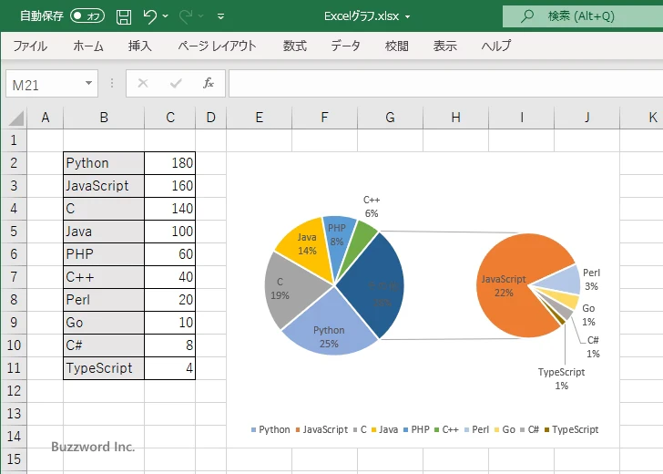
Task: Click the Java legend entry
Action: [384, 429]
